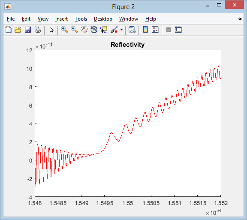Open the Tools menu

point(81,19)
